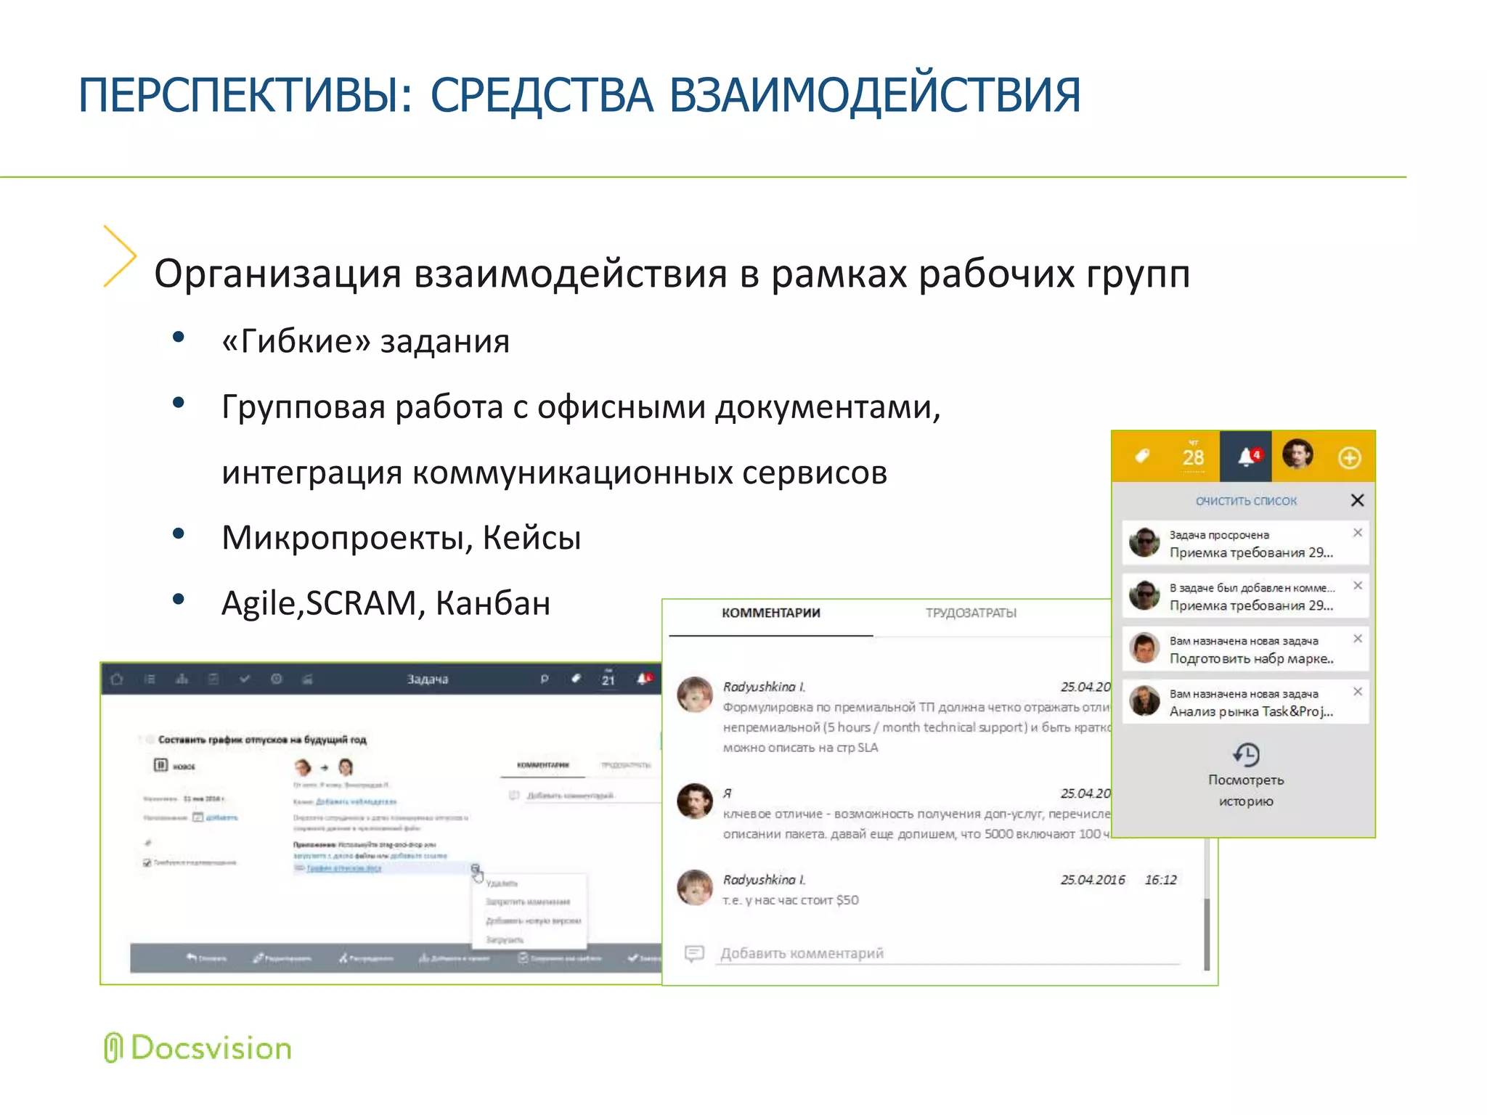Image resolution: width=1487 pixels, height=1115 pixels.
Task: Dismiss the 'Задача просрочена' notification
Action: pyautogui.click(x=1358, y=533)
